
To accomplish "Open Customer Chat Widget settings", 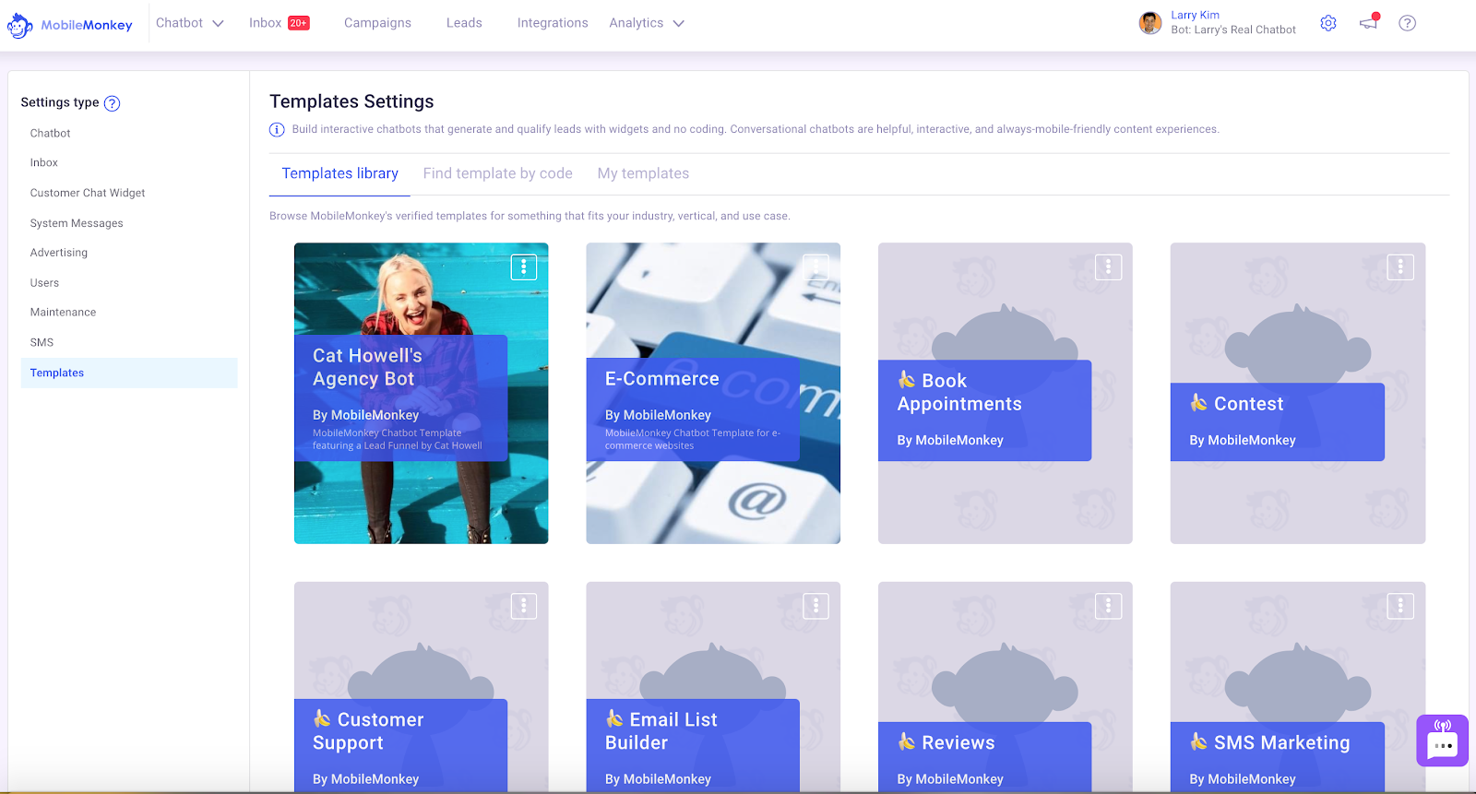I will pyautogui.click(x=88, y=194).
